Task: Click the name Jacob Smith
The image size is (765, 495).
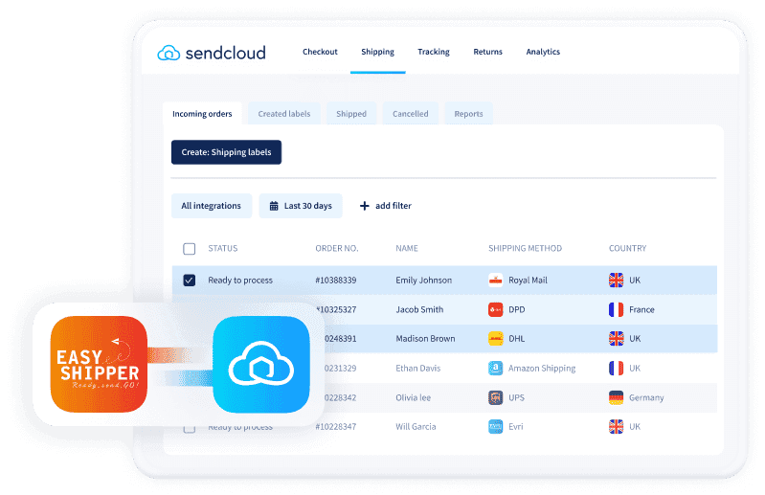Action: (419, 309)
